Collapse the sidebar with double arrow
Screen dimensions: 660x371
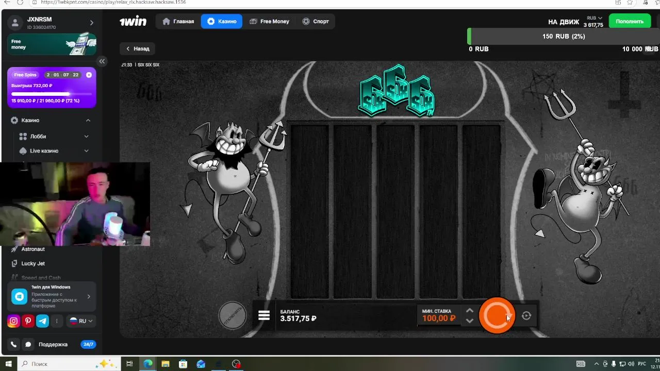click(102, 61)
